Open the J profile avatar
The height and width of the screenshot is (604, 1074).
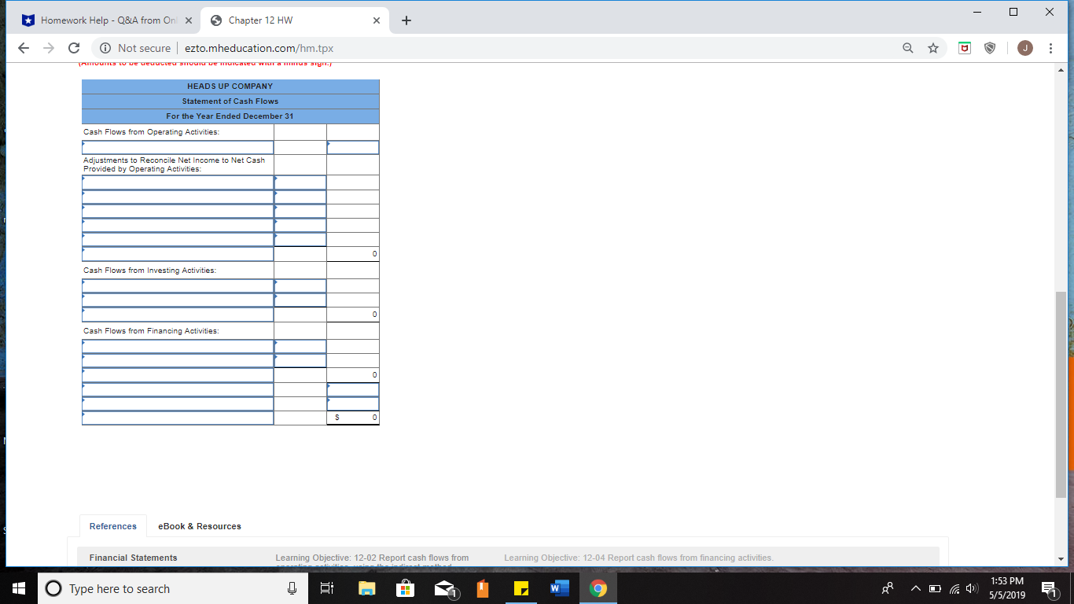click(x=1024, y=48)
